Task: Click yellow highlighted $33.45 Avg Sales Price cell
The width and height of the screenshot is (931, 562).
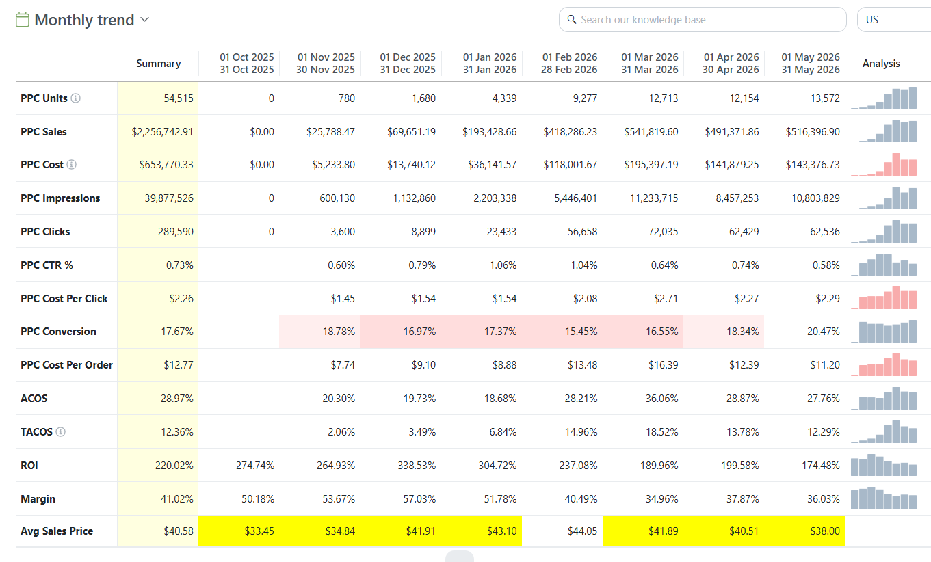Action: point(239,531)
